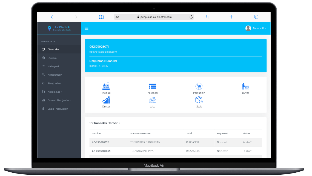This screenshot has width=312, height=176.
Task: Click the Stok box shortcut icon
Action: click(199, 100)
